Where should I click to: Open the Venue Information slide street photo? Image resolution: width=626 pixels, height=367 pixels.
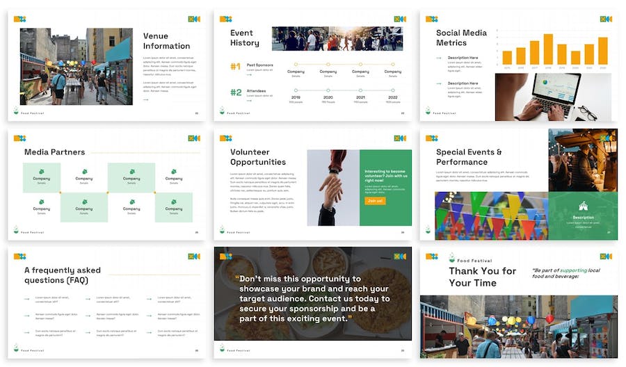coord(76,67)
